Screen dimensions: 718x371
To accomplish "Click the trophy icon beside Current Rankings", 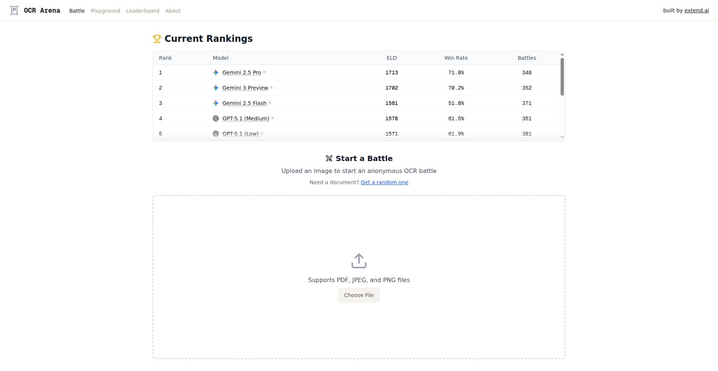I will pyautogui.click(x=157, y=39).
